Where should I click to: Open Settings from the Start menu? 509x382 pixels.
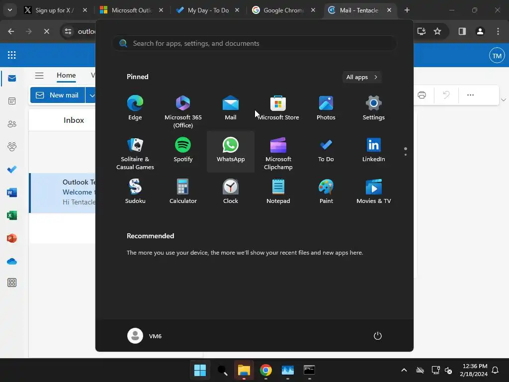[x=374, y=108]
